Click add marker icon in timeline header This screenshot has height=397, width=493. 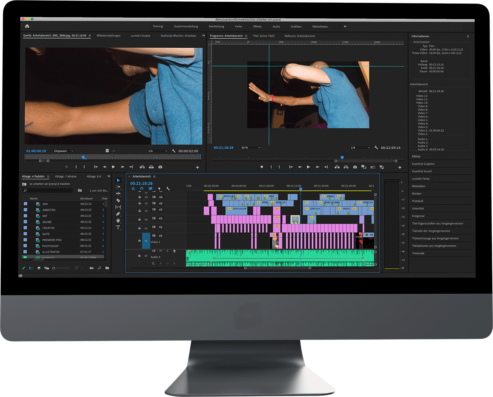[x=159, y=189]
